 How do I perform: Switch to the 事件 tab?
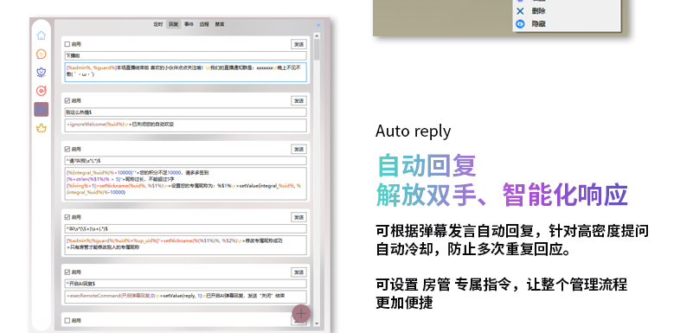click(x=189, y=24)
